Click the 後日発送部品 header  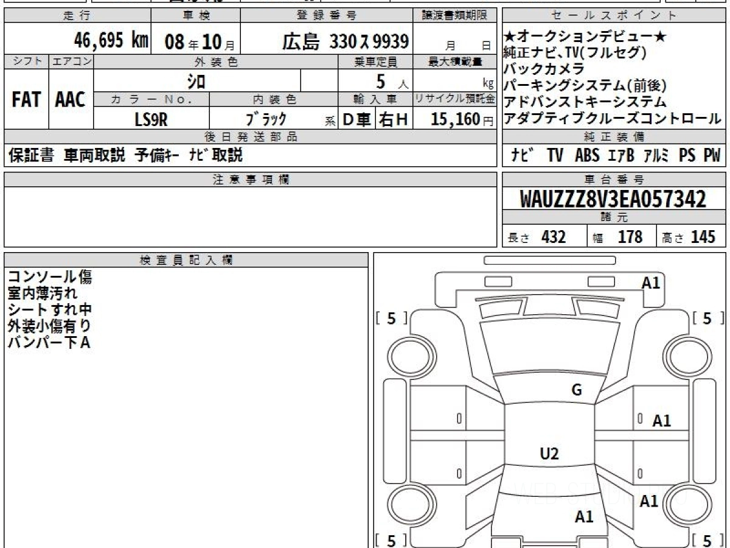(x=250, y=137)
